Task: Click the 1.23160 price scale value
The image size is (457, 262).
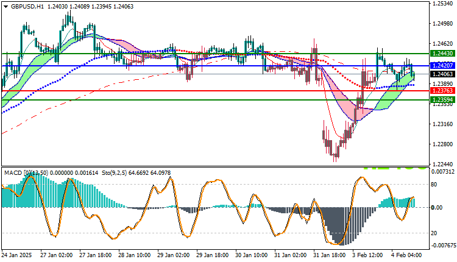Action: [x=443, y=124]
